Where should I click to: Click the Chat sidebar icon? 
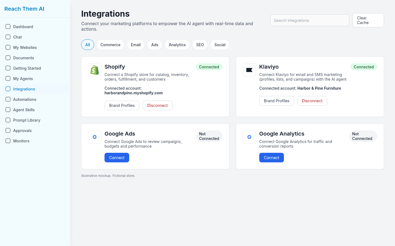8,37
